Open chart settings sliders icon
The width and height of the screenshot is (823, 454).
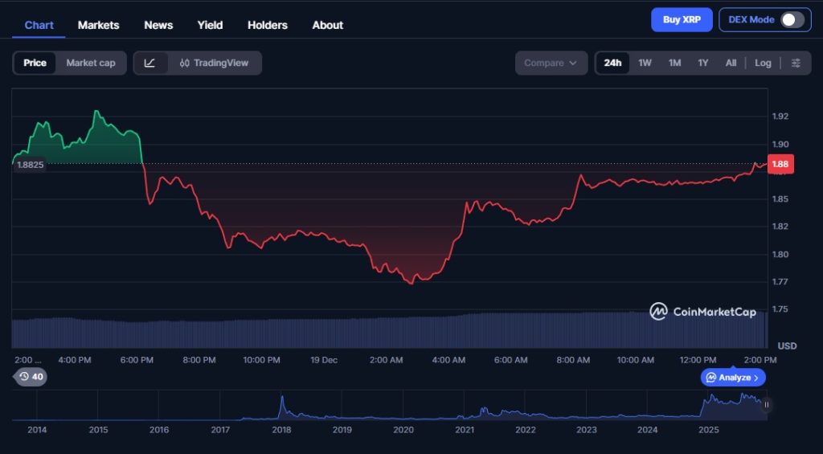(796, 63)
